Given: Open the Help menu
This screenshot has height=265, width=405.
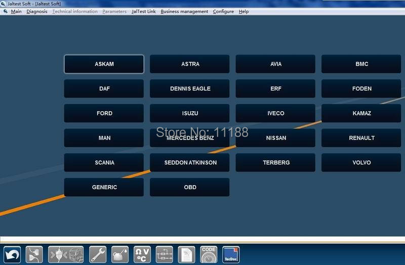Looking at the screenshot, I should click(244, 12).
